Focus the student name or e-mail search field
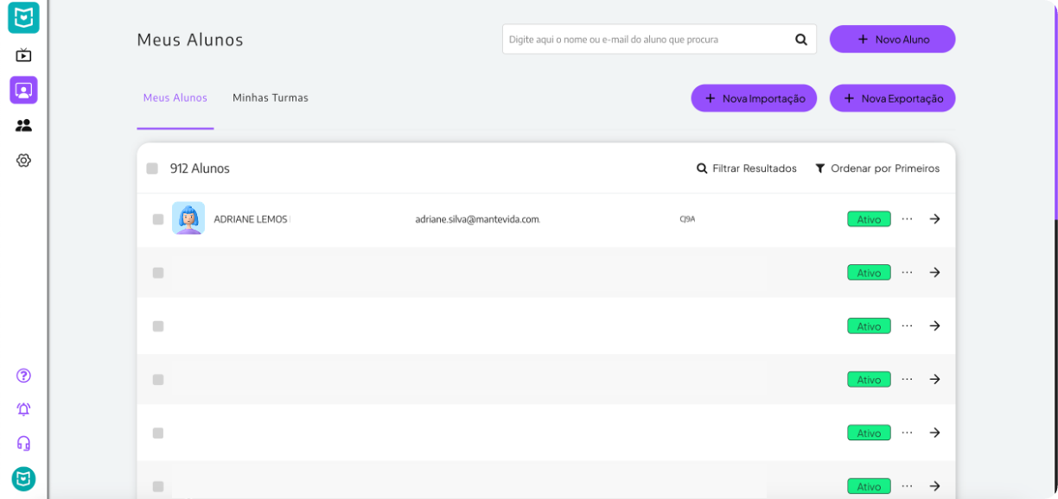The height and width of the screenshot is (499, 1058). [x=648, y=40]
